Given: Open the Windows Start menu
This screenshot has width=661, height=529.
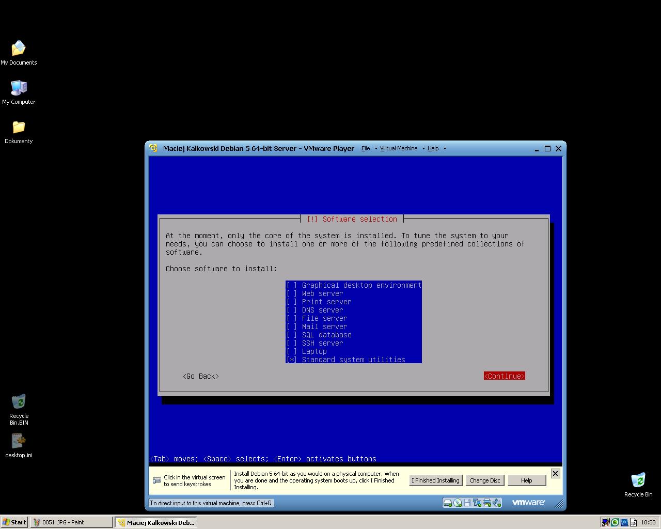Looking at the screenshot, I should point(14,522).
